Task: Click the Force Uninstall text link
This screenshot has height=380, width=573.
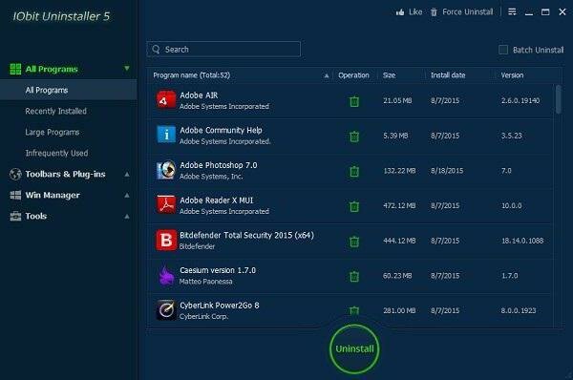Action: click(467, 12)
